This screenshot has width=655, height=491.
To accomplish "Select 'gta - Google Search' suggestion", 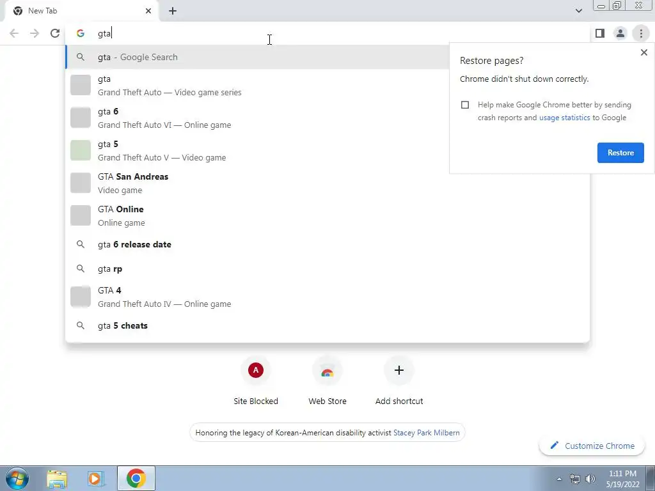I will click(x=257, y=57).
